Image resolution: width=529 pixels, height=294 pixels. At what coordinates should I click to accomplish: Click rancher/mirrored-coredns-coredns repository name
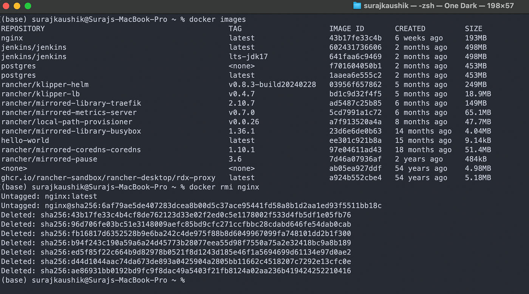[x=71, y=150]
